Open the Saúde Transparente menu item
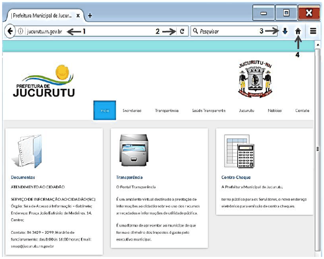The image size is (324, 259). [x=208, y=110]
